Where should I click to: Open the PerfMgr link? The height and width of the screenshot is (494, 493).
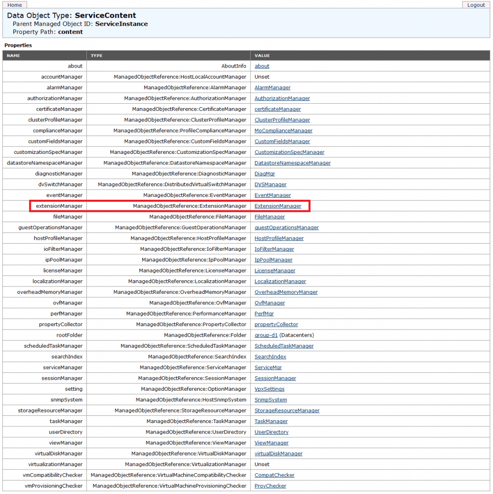pos(264,313)
